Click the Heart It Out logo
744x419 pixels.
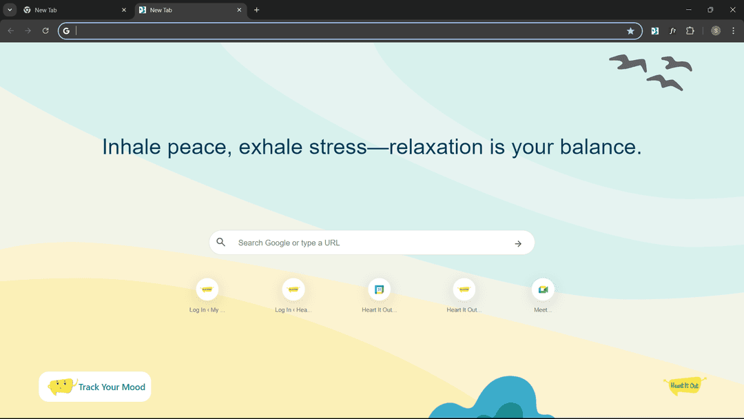685,385
